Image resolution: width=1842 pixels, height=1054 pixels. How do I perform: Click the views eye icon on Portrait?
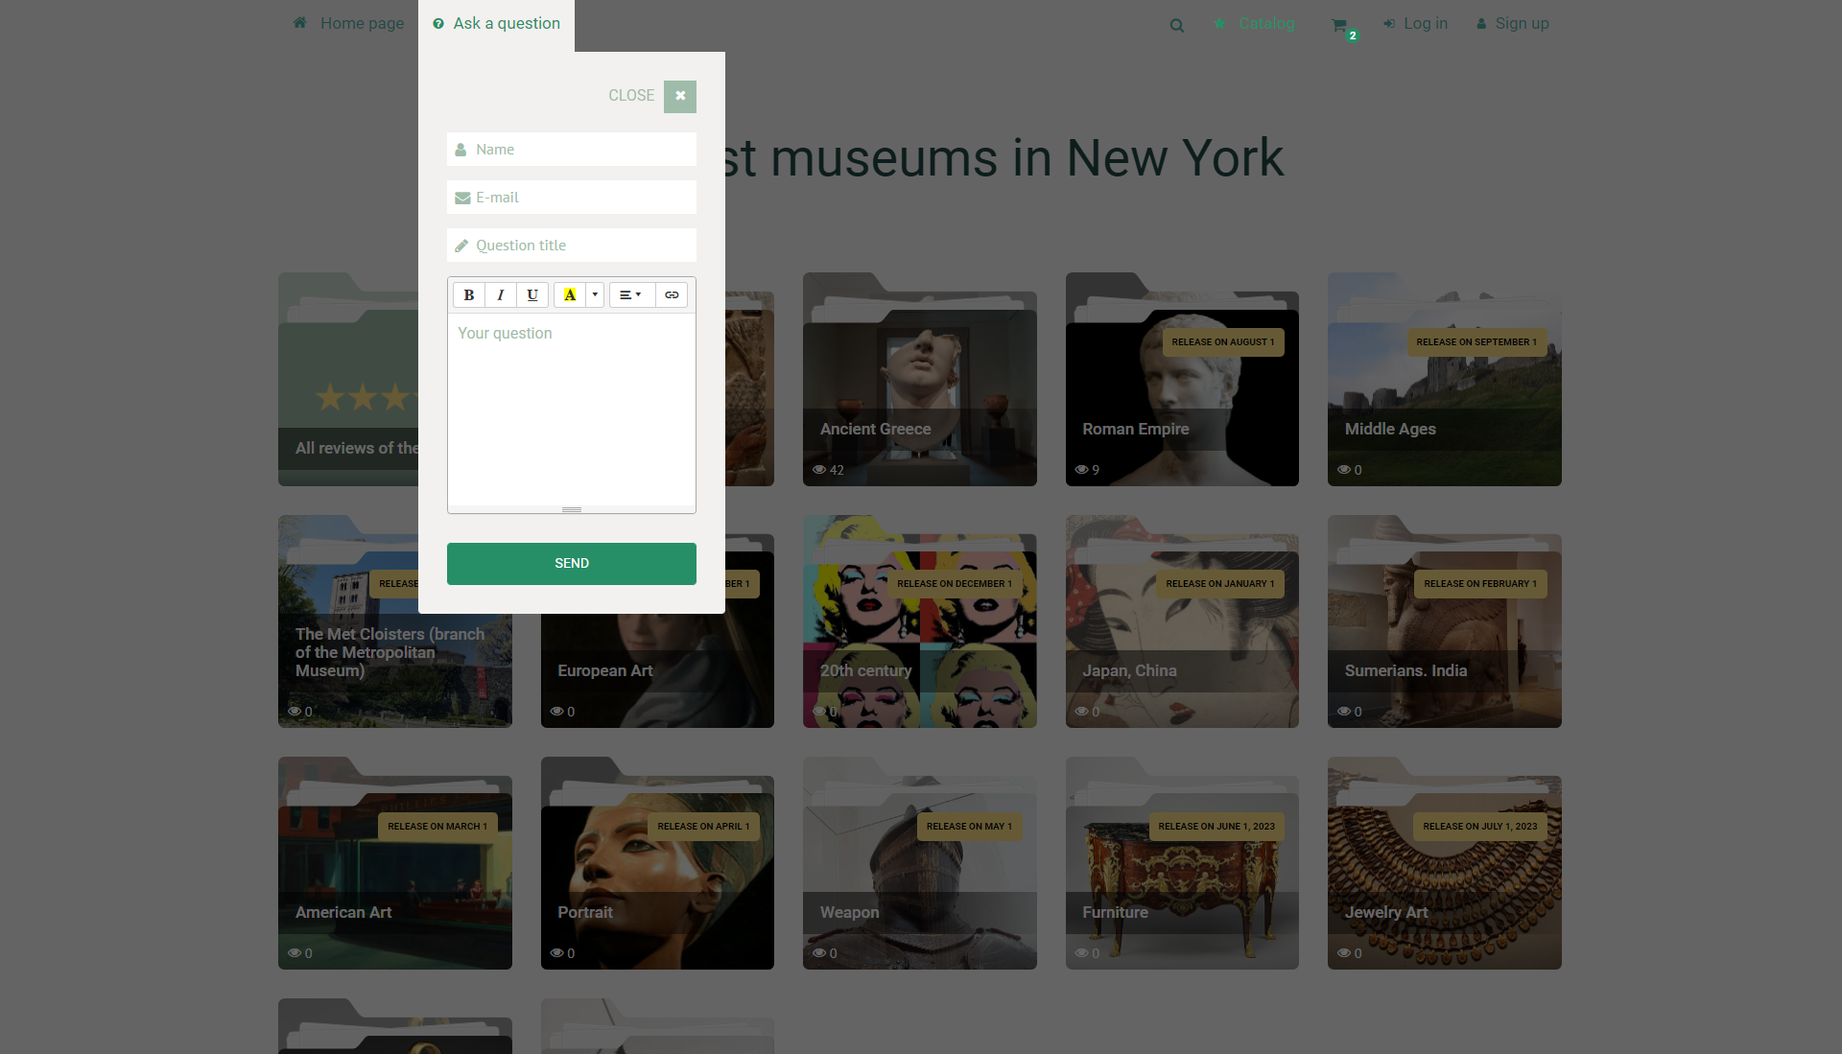(556, 953)
